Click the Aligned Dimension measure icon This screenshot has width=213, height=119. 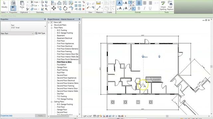click(x=99, y=3)
